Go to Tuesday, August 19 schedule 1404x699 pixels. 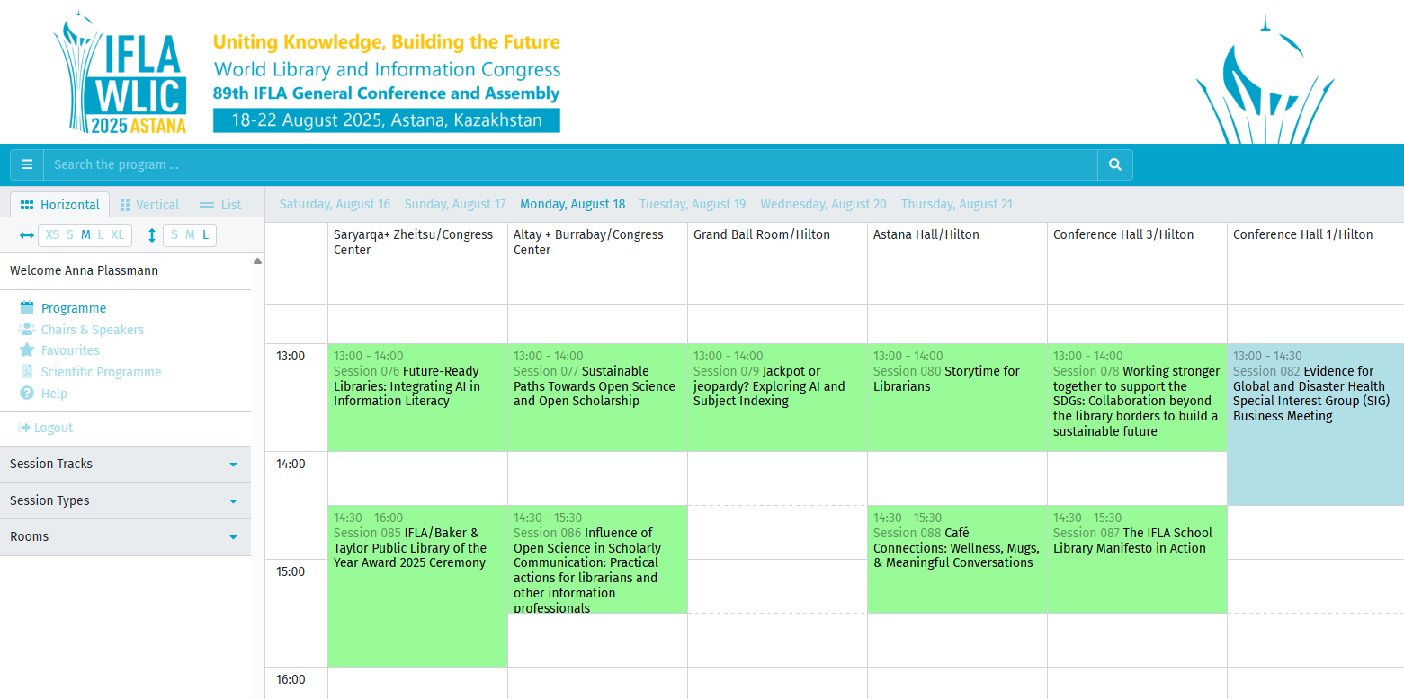point(693,204)
